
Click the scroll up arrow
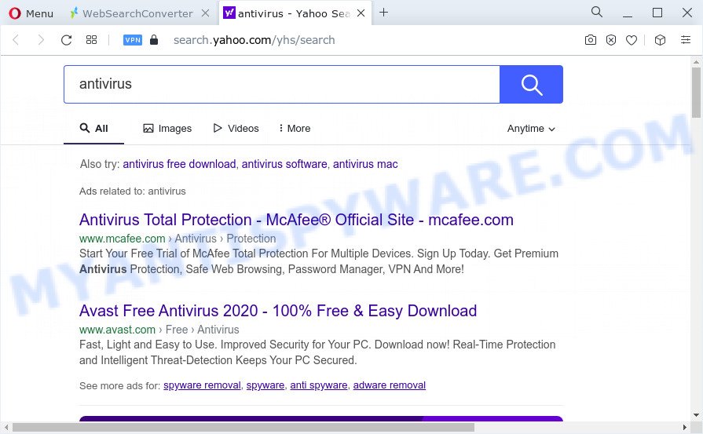pos(696,62)
